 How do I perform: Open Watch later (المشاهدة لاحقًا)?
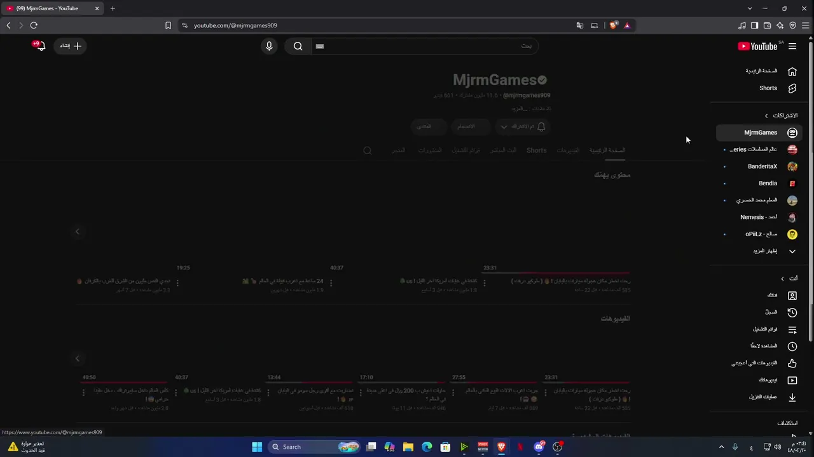(761, 346)
